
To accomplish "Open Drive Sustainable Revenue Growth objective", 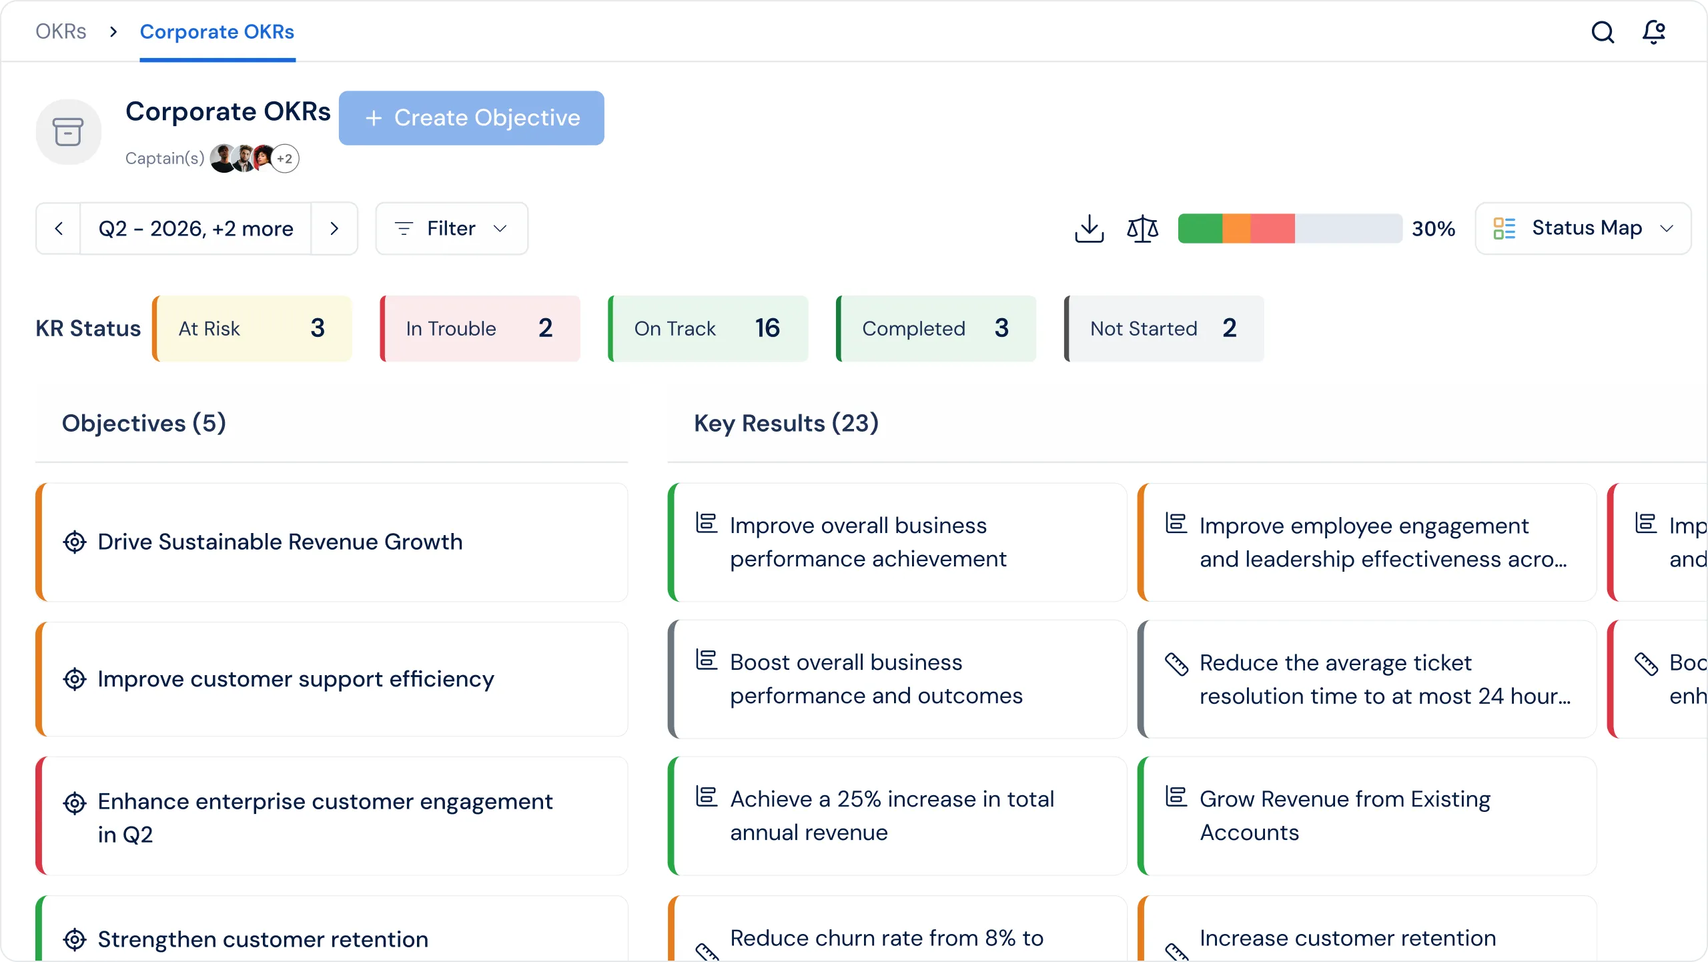I will tap(332, 542).
